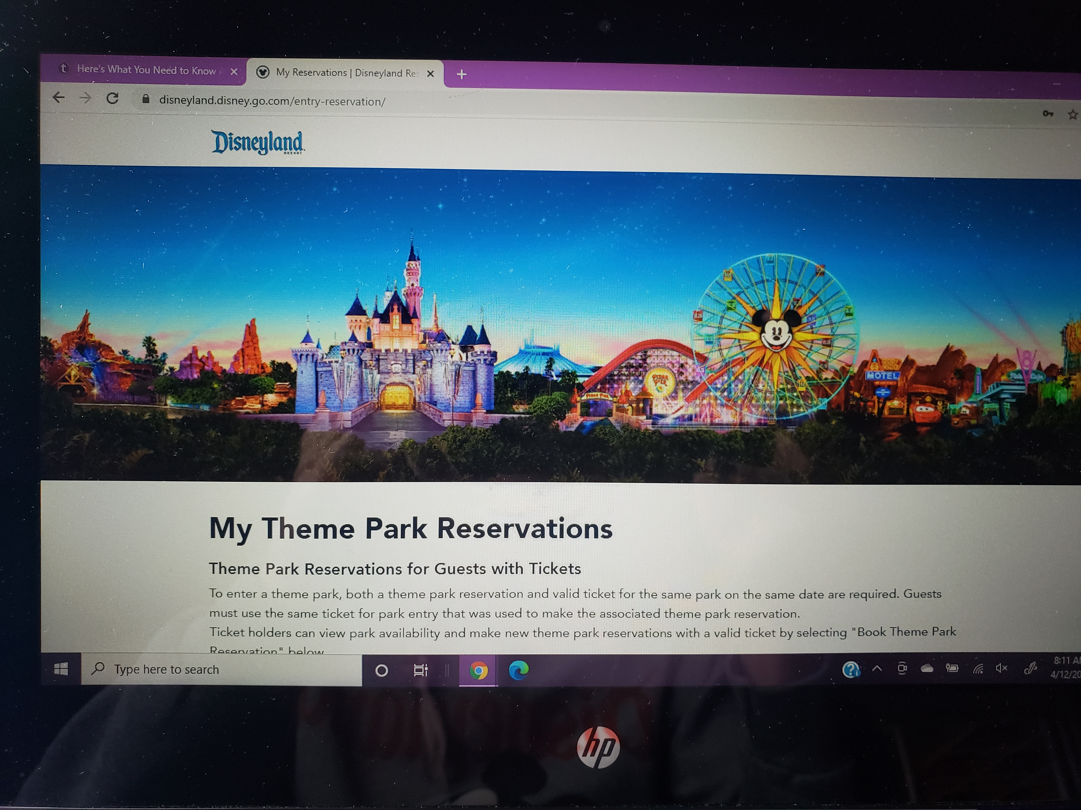This screenshot has width=1081, height=810.
Task: Go back with the browser back arrow
Action: pyautogui.click(x=59, y=98)
